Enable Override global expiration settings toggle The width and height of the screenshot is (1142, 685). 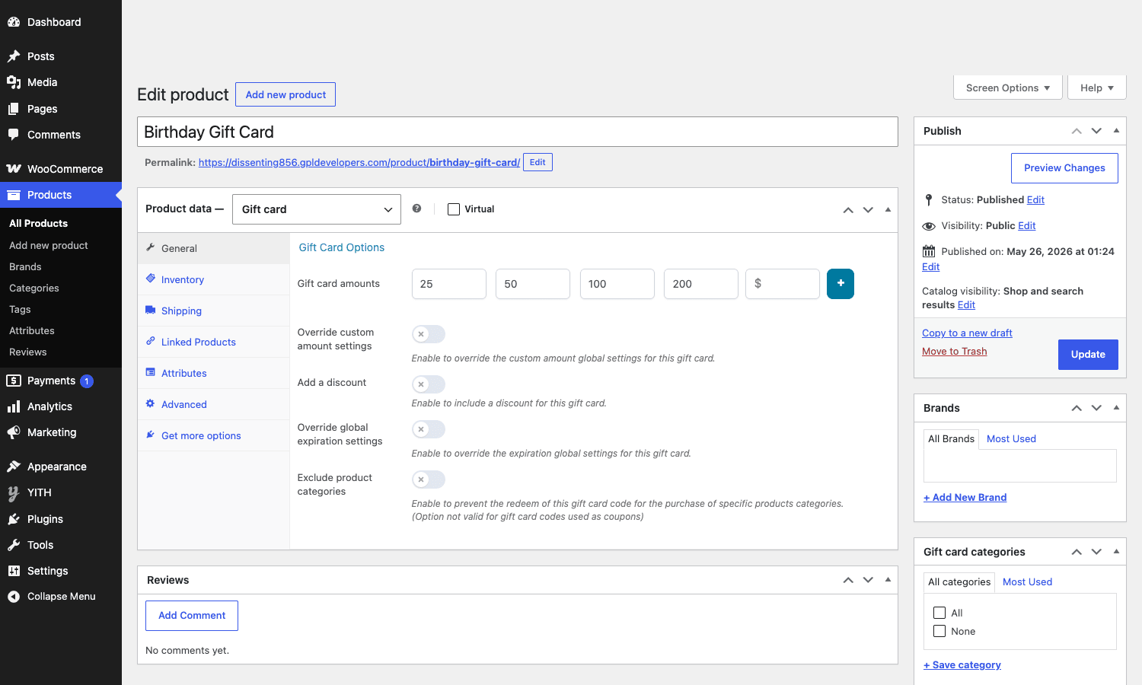tap(429, 429)
